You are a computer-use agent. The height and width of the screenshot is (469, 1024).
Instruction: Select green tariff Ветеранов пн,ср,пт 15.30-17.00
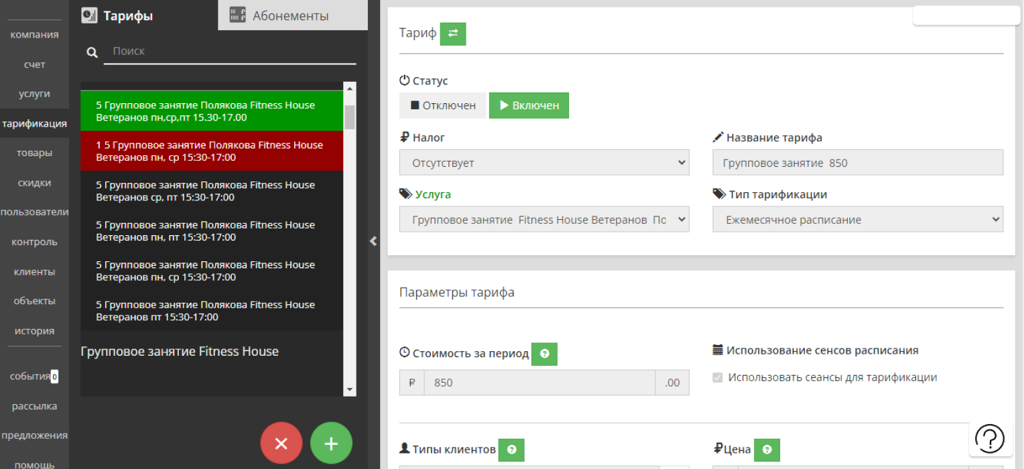point(212,111)
